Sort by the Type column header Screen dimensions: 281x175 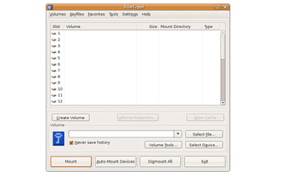(211, 27)
